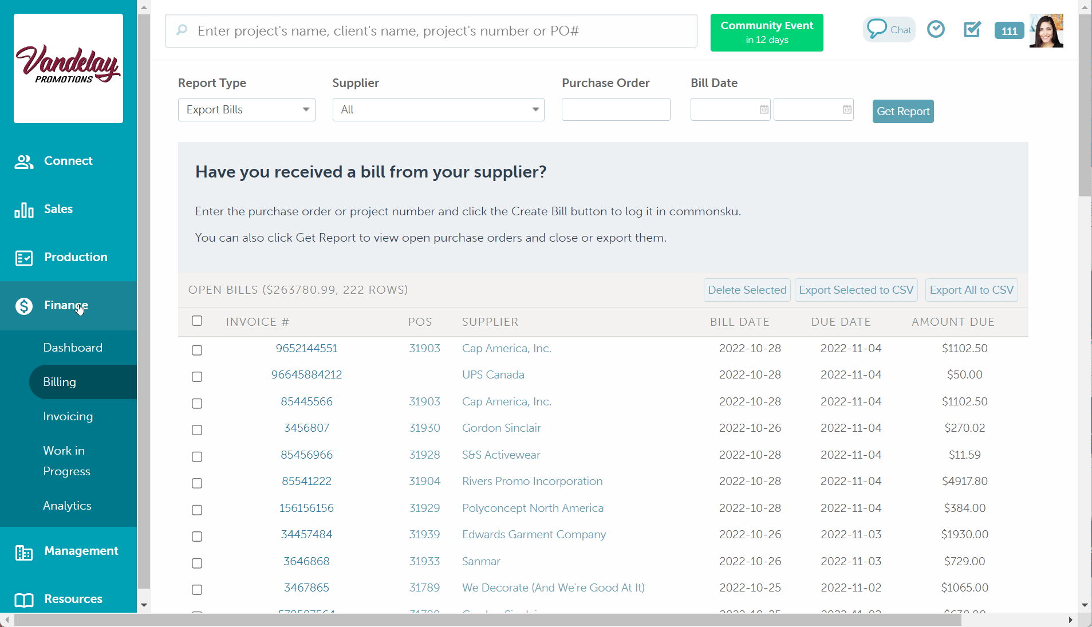
Task: Click the clock check-in icon
Action: click(x=936, y=29)
